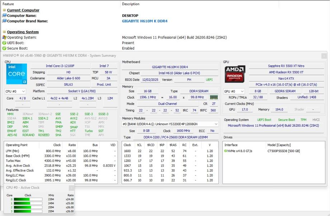
Task: Close the CPU #0 Active Clock window
Action: [71, 188]
